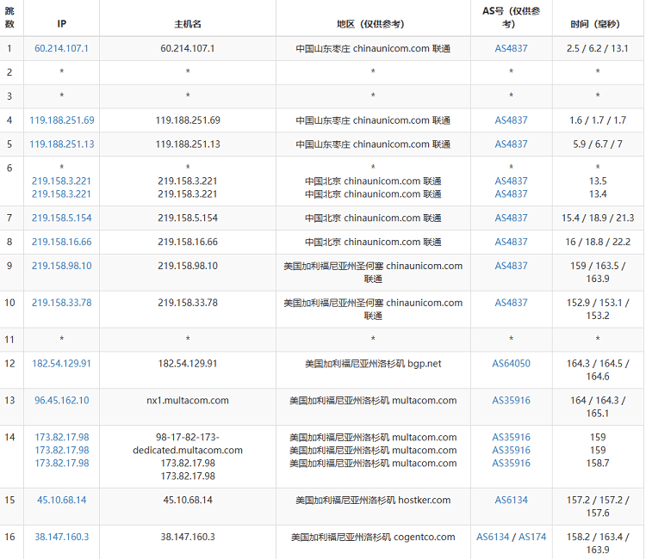The width and height of the screenshot is (646, 559).
Task: Select time value 157.2 / 157.2 / 157.6
Action: 598,507
